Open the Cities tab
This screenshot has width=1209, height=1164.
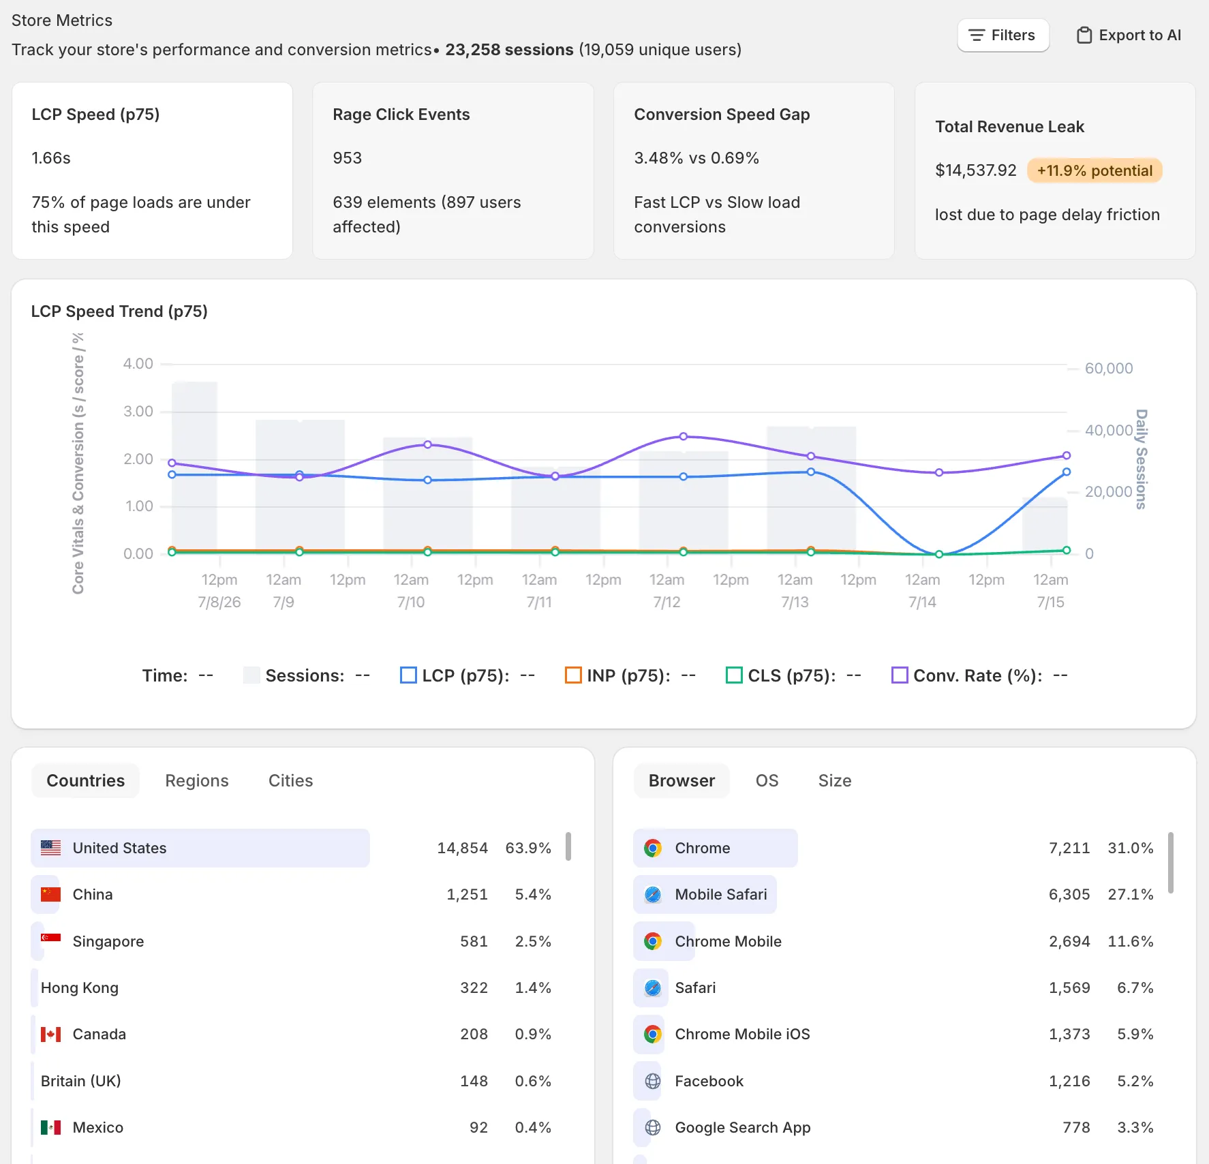tap(290, 780)
